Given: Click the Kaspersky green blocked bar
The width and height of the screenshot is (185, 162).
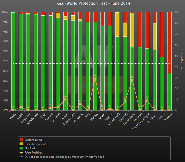Looking at the screenshot, I should coord(28,62).
